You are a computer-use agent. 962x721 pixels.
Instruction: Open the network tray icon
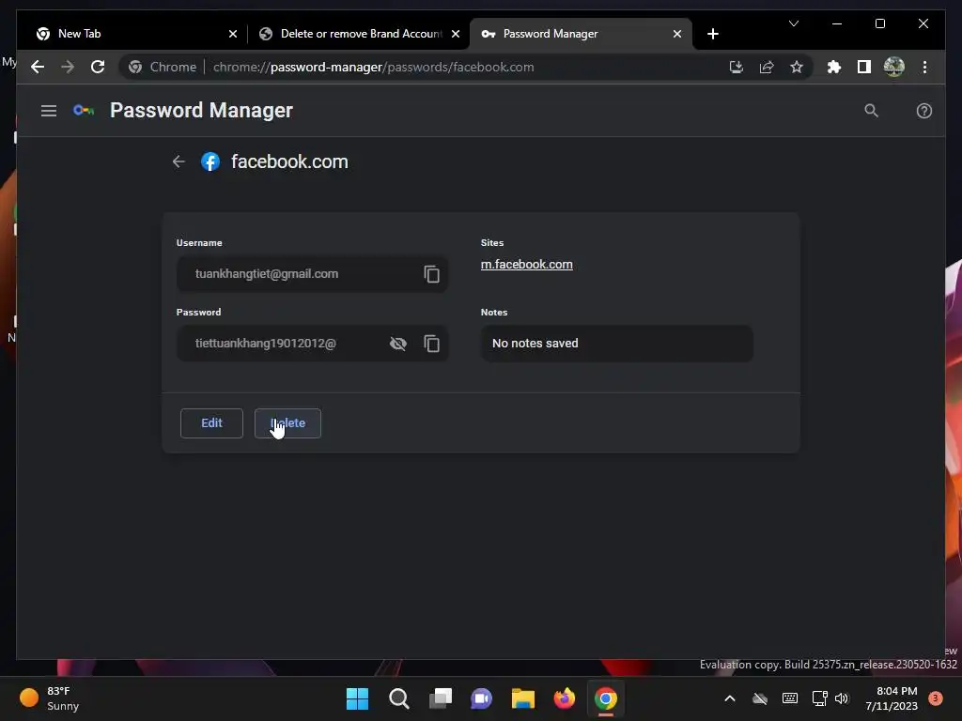[819, 698]
